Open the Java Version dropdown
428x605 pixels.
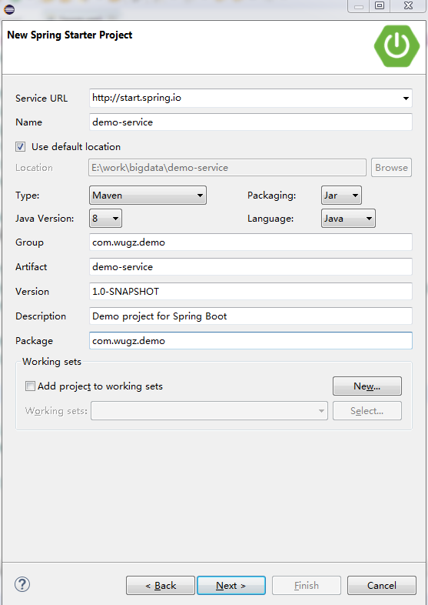click(x=105, y=219)
